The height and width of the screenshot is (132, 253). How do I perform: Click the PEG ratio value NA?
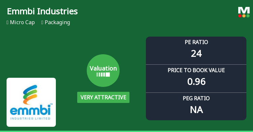(x=196, y=109)
